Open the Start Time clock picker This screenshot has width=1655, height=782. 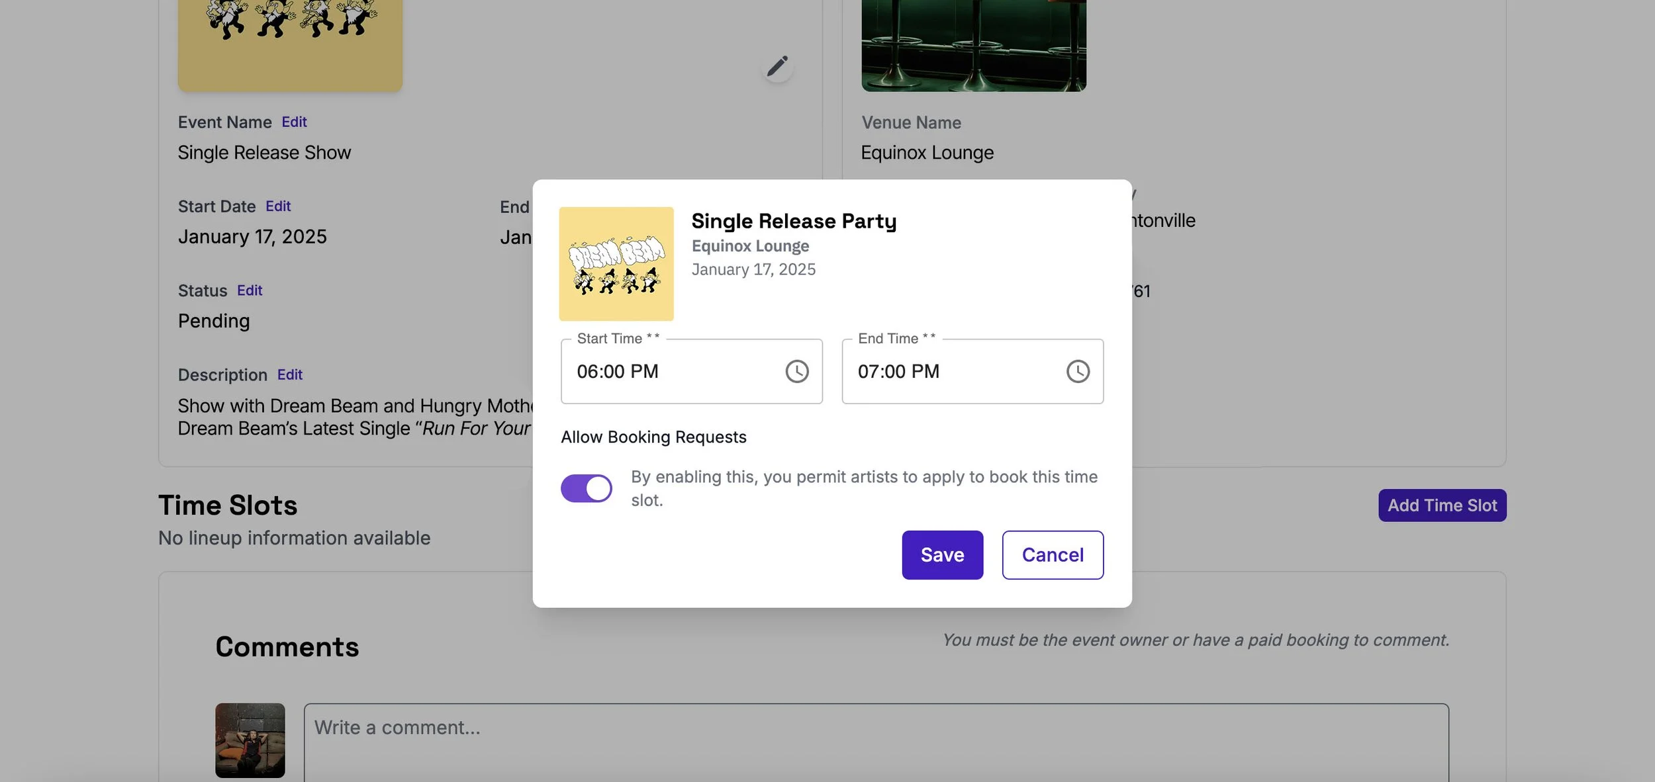[796, 371]
